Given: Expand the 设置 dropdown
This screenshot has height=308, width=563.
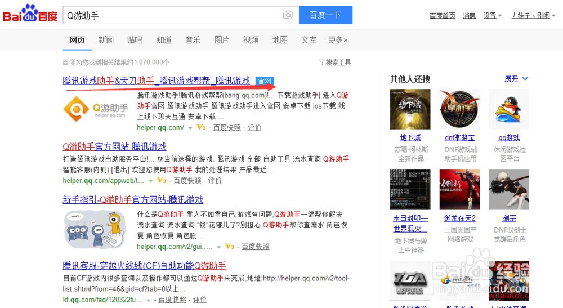Looking at the screenshot, I should click(492, 15).
